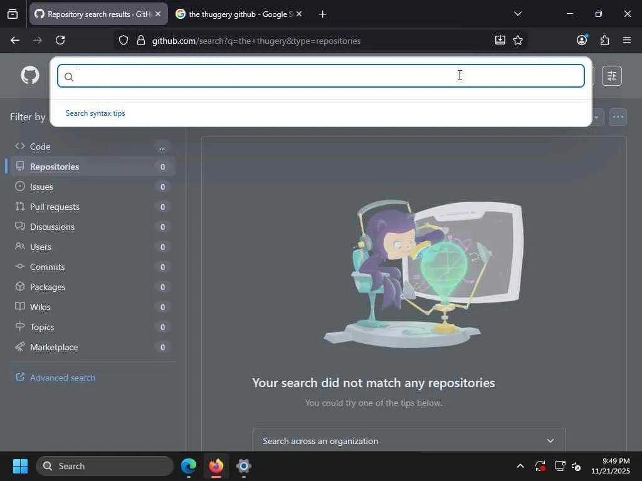The height and width of the screenshot is (481, 642).
Task: Open Firefox account icon
Action: click(582, 39)
